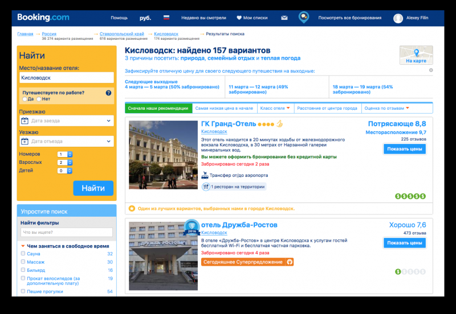This screenshot has width=456, height=314.
Task: Dismiss the weekend price banner with x
Action: point(431,70)
